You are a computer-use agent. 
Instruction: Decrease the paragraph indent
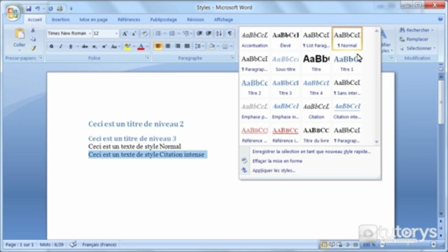coord(200,33)
